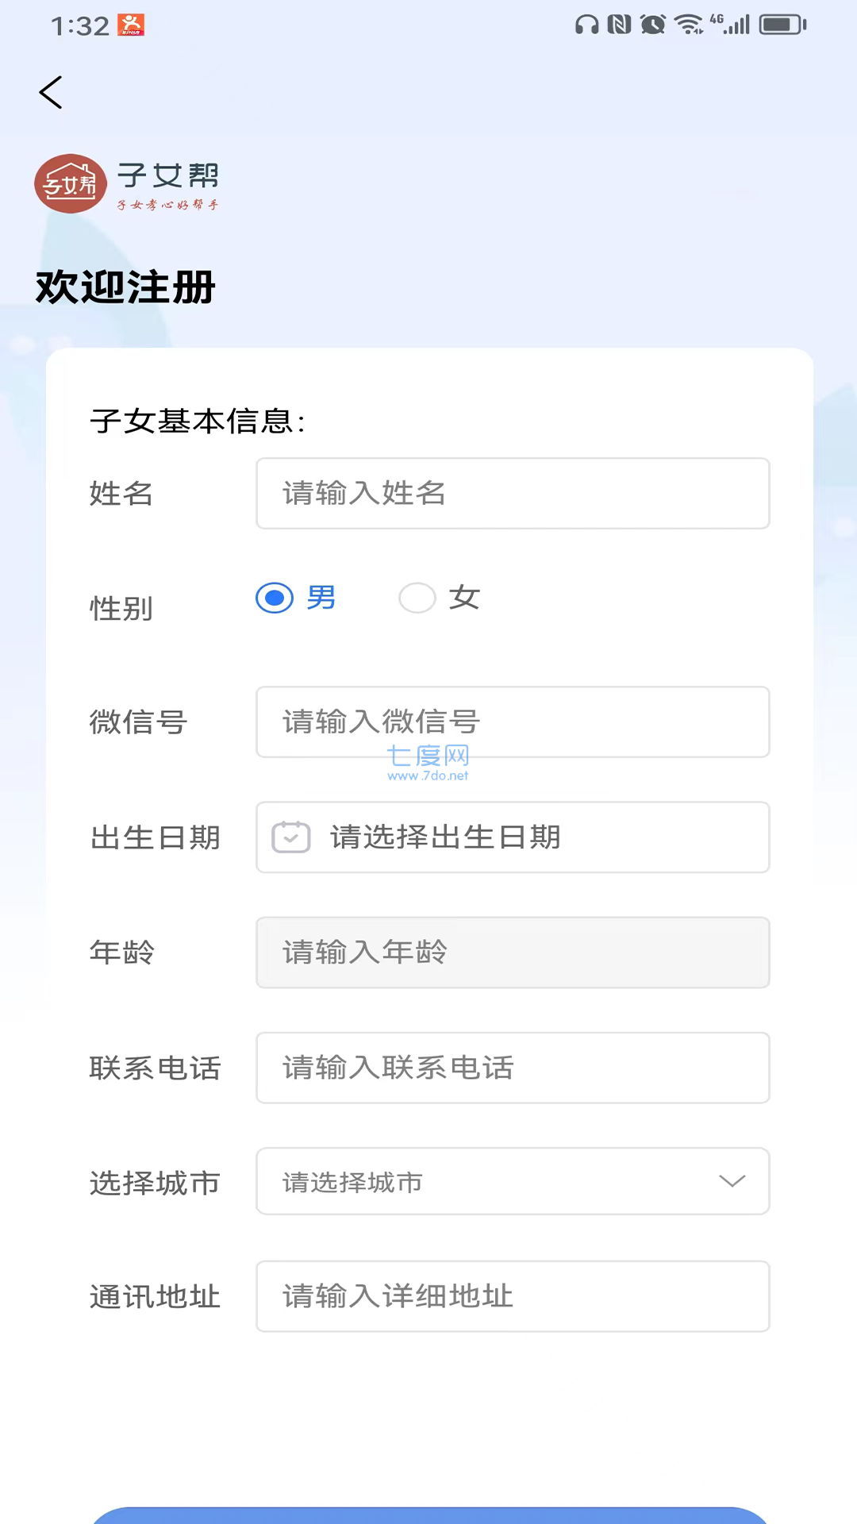Click the 请输入详细地址 address field
The width and height of the screenshot is (857, 1524).
coord(513,1296)
